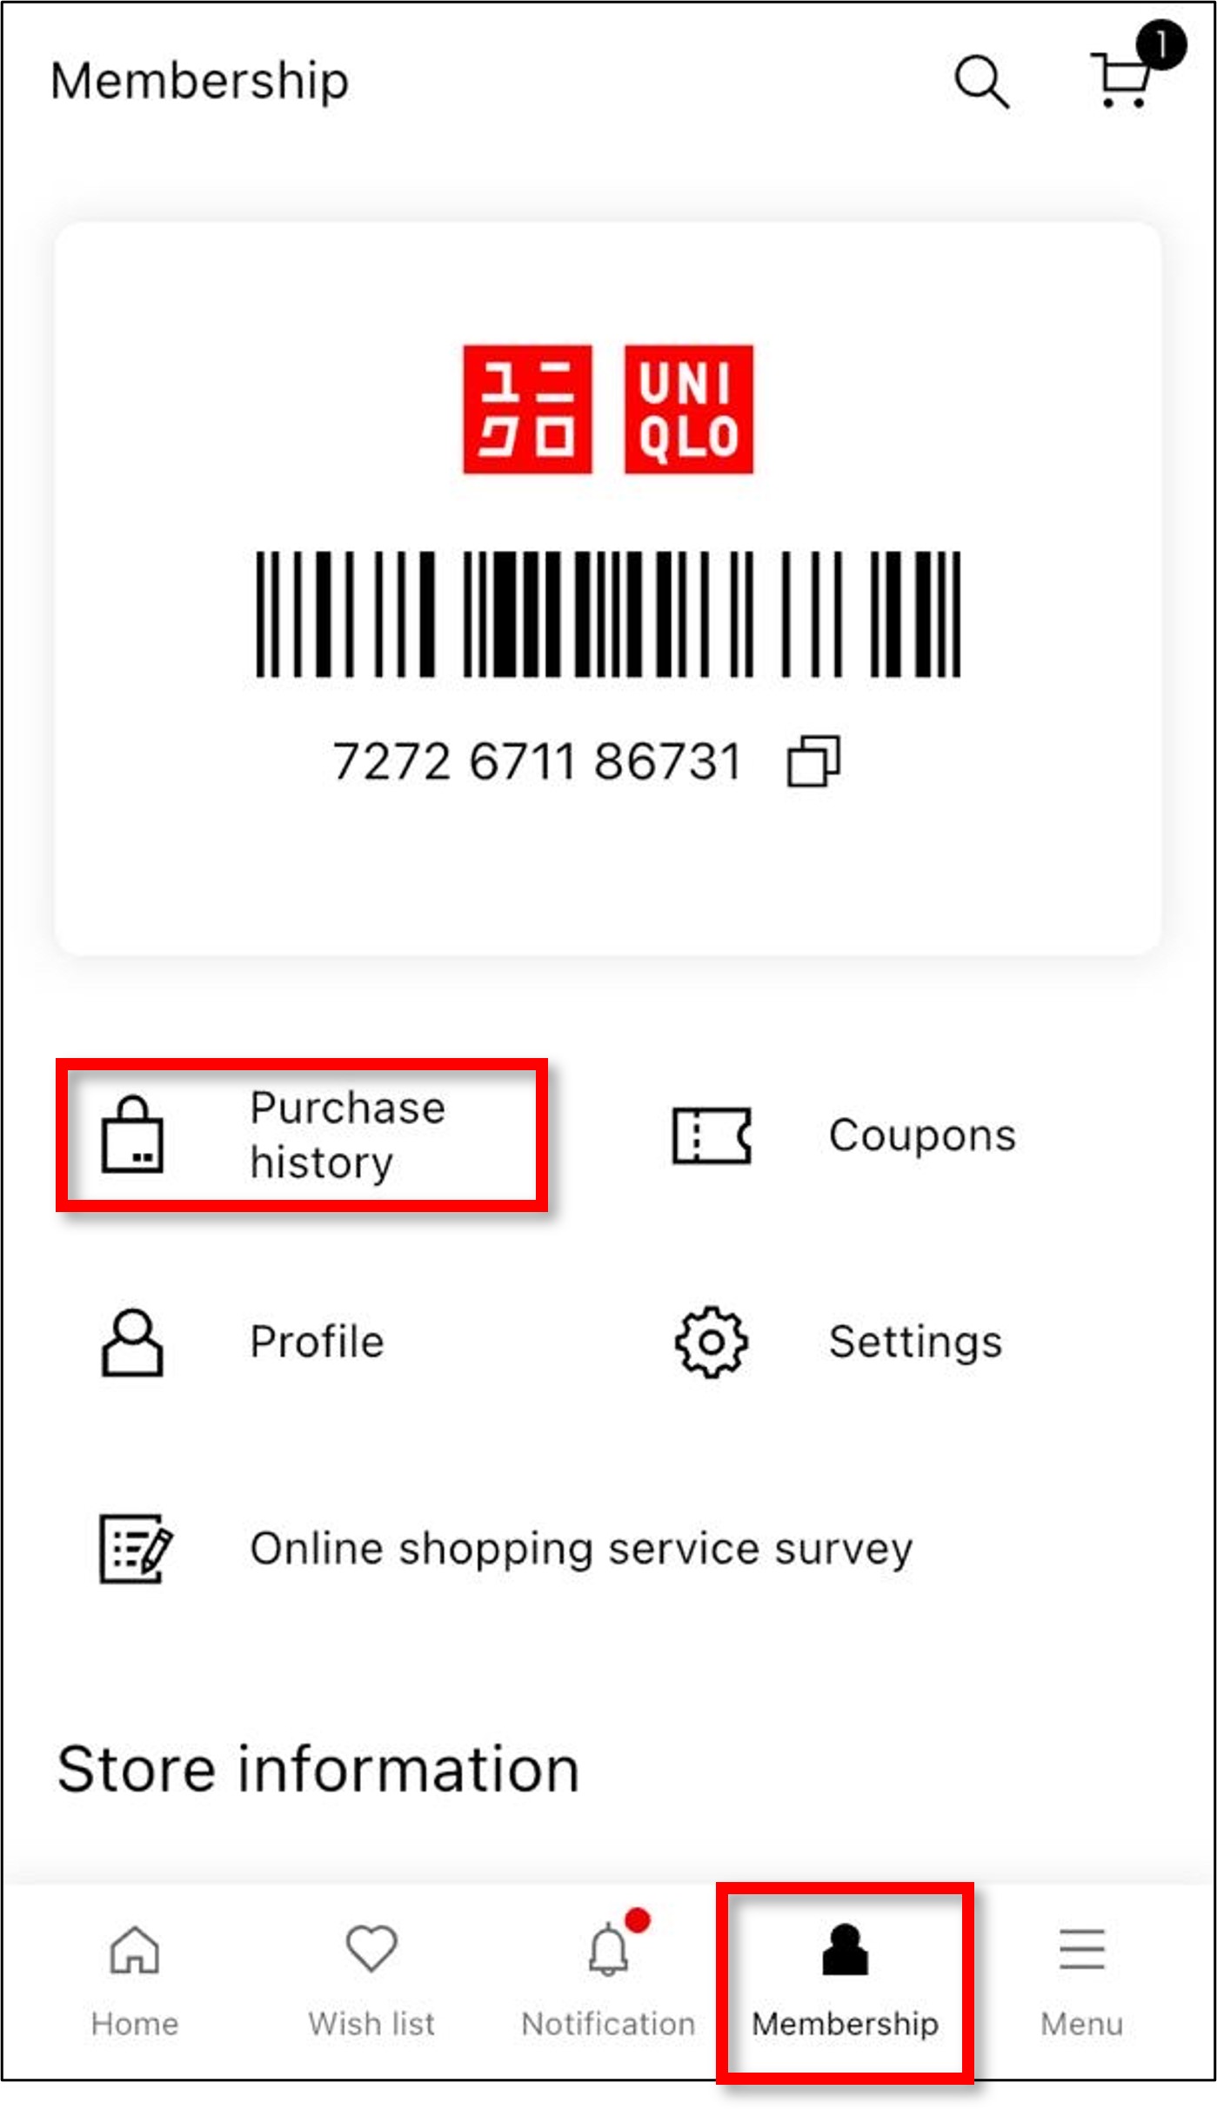Copy the membership number with copy icon
The height and width of the screenshot is (2110, 1217).
(x=813, y=761)
